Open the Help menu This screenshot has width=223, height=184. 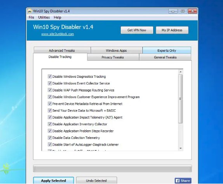click(57, 18)
